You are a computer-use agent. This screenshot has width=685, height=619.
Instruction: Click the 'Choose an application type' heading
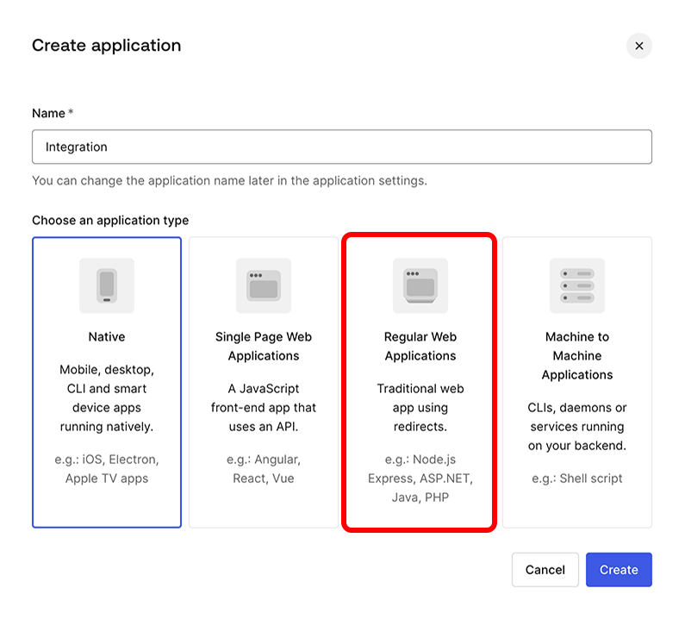(110, 221)
